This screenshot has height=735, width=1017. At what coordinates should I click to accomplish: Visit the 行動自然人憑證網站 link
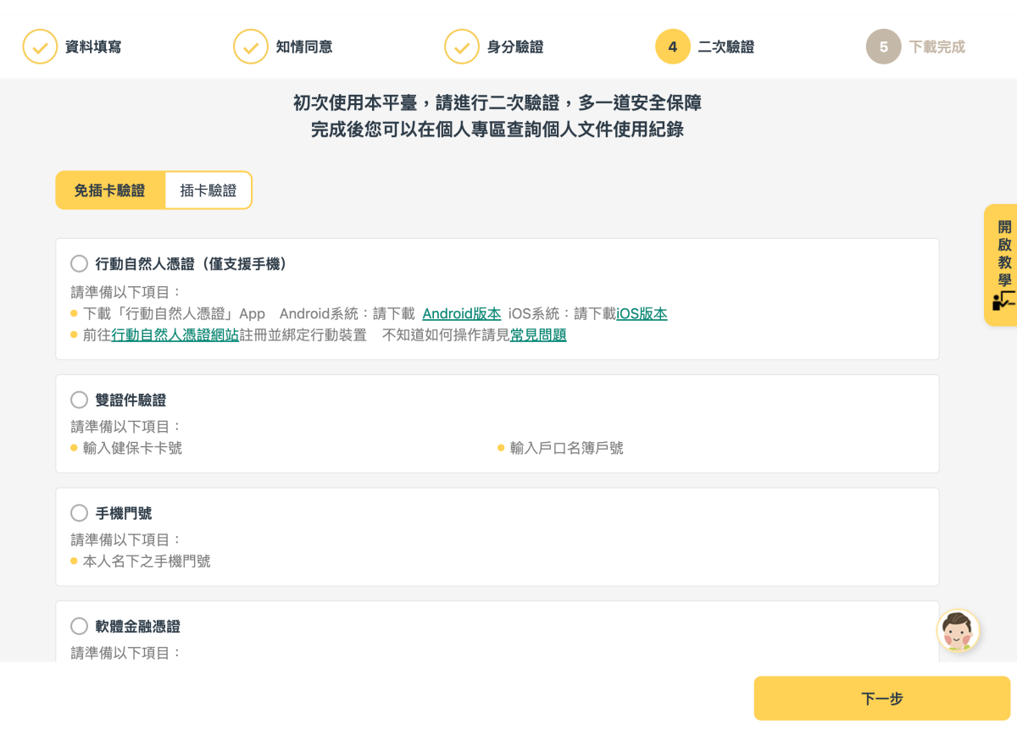tap(175, 335)
